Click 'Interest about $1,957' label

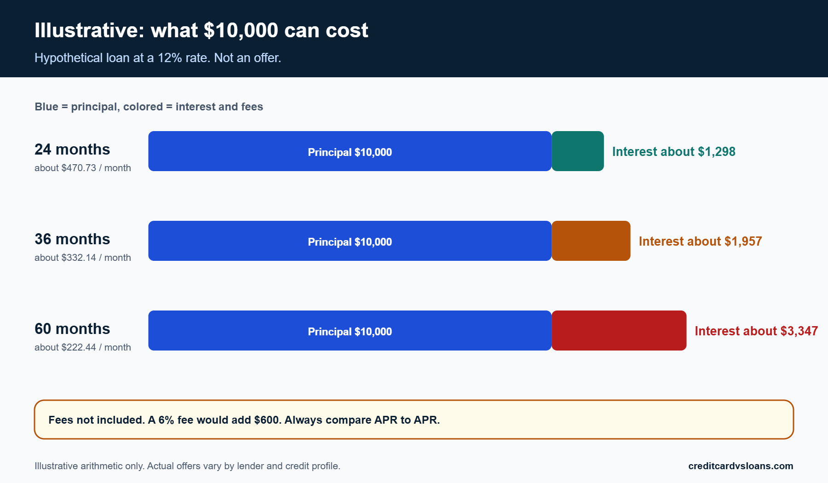[x=700, y=241]
